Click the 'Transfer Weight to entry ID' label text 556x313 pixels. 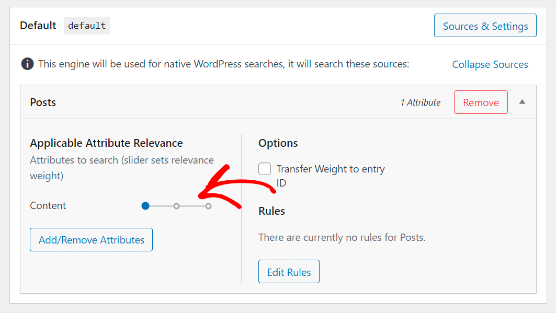click(330, 169)
